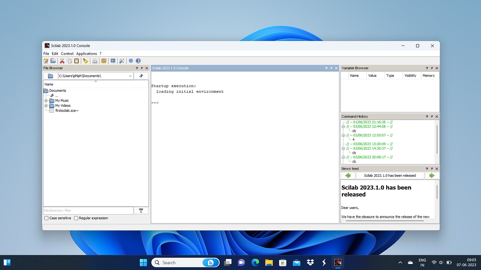Click the Variable Browser help question mark
This screenshot has width=481, height=270.
pyautogui.click(x=427, y=68)
